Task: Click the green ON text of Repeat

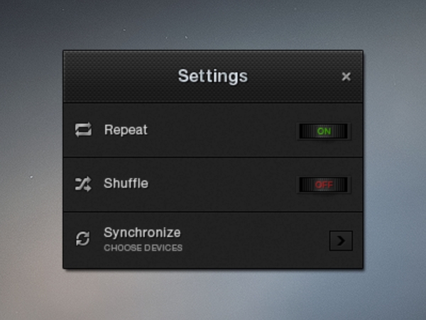Action: point(324,131)
